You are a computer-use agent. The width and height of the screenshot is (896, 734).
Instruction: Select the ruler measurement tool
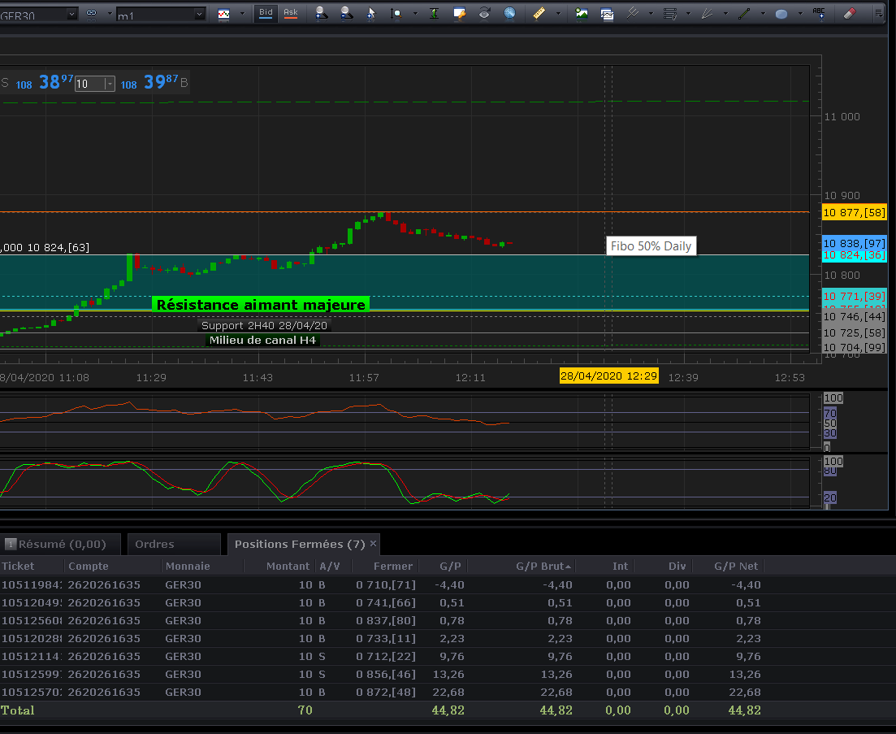coord(539,13)
